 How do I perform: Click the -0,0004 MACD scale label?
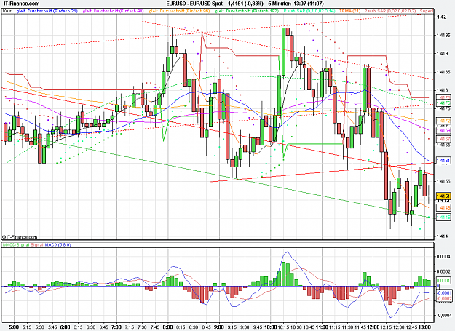click(x=444, y=315)
